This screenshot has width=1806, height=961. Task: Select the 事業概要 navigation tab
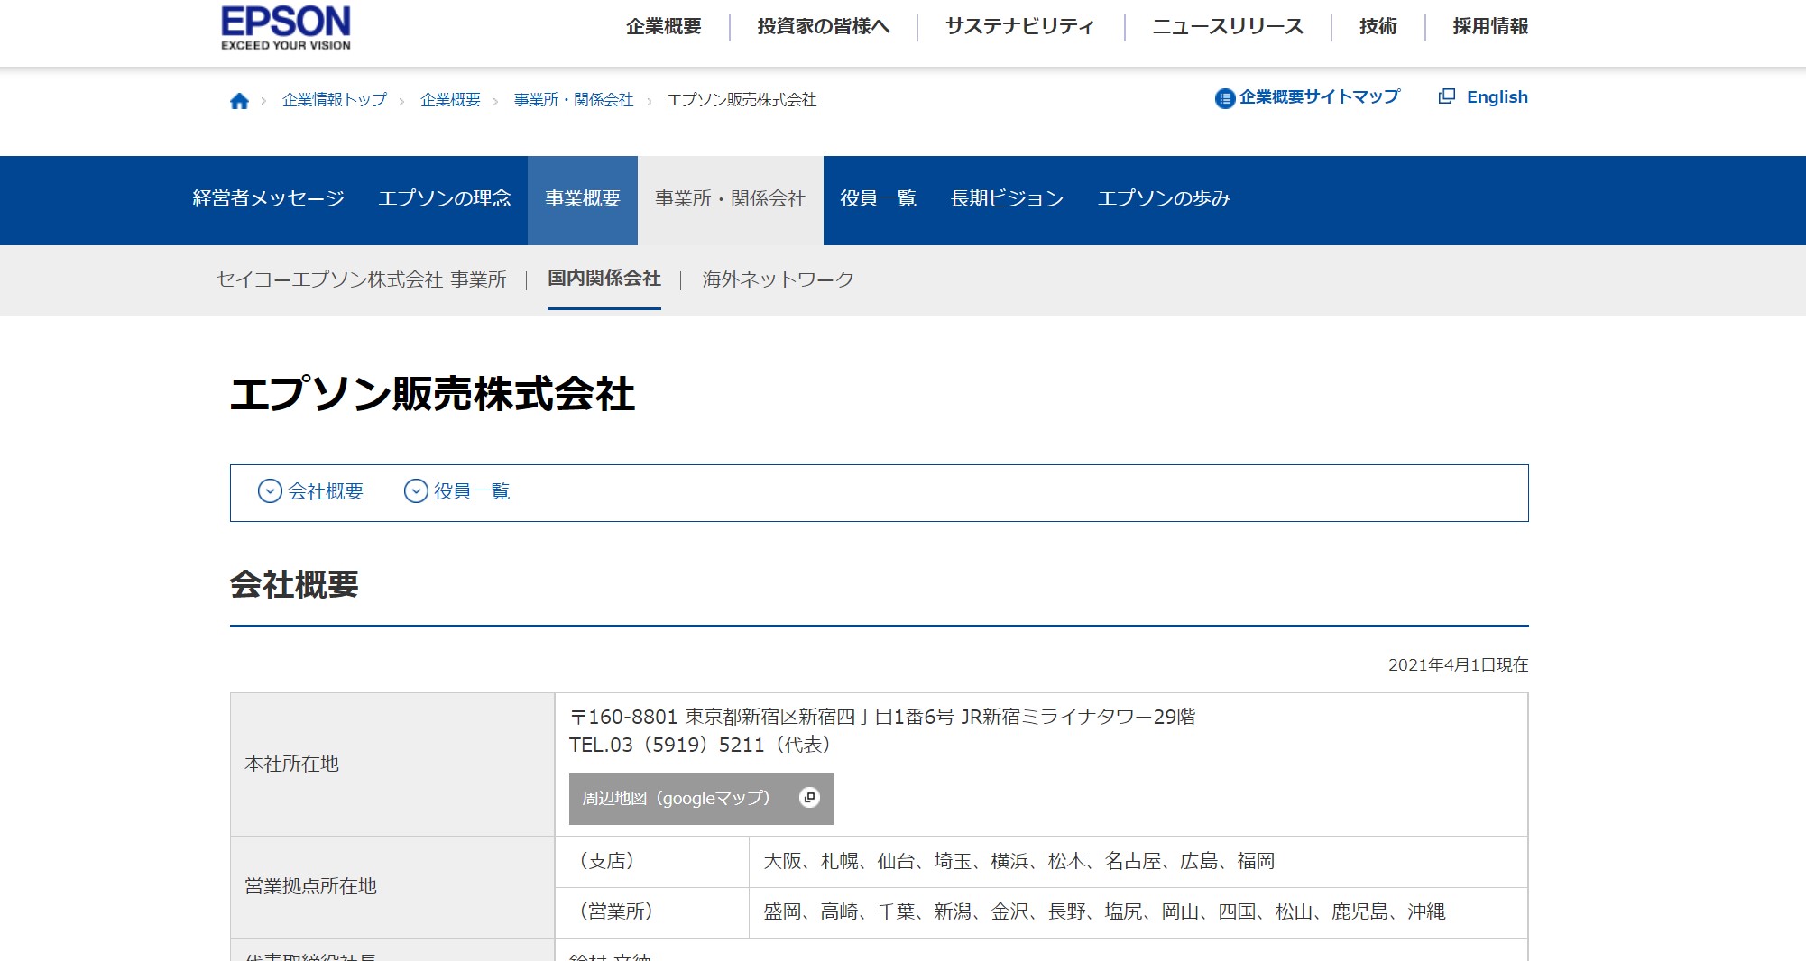point(582,199)
